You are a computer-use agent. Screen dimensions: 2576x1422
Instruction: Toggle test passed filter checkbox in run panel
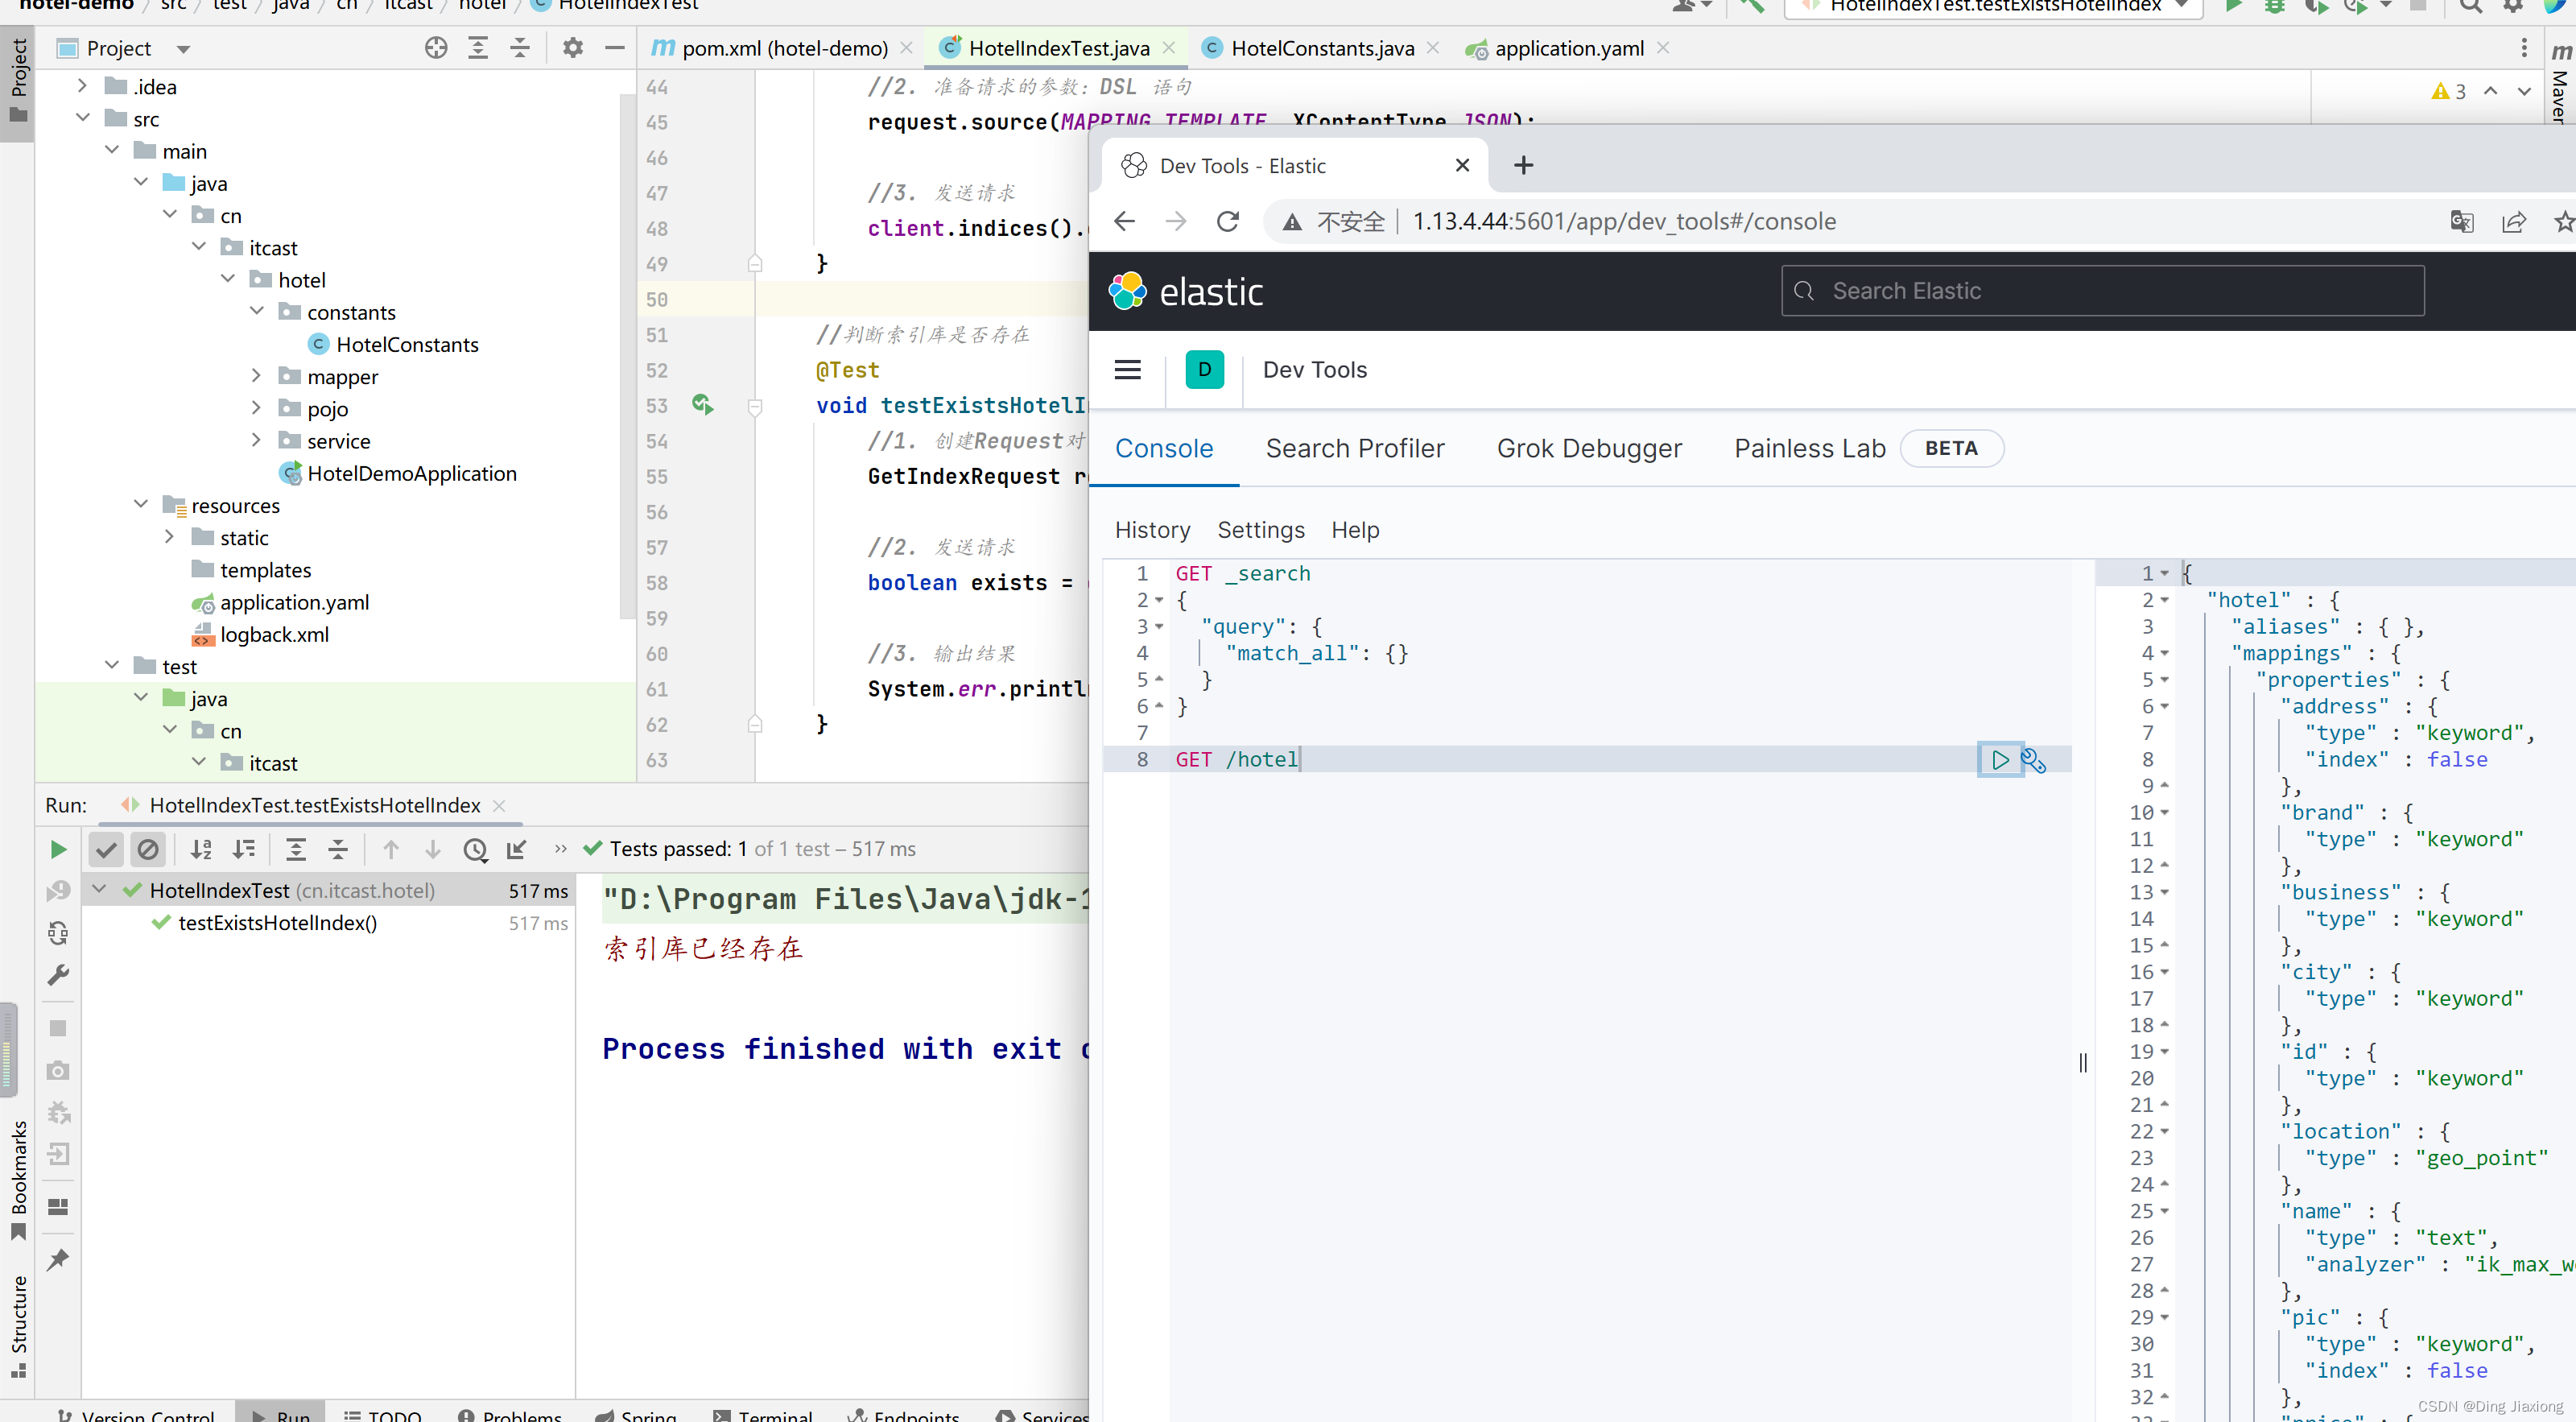(x=103, y=848)
